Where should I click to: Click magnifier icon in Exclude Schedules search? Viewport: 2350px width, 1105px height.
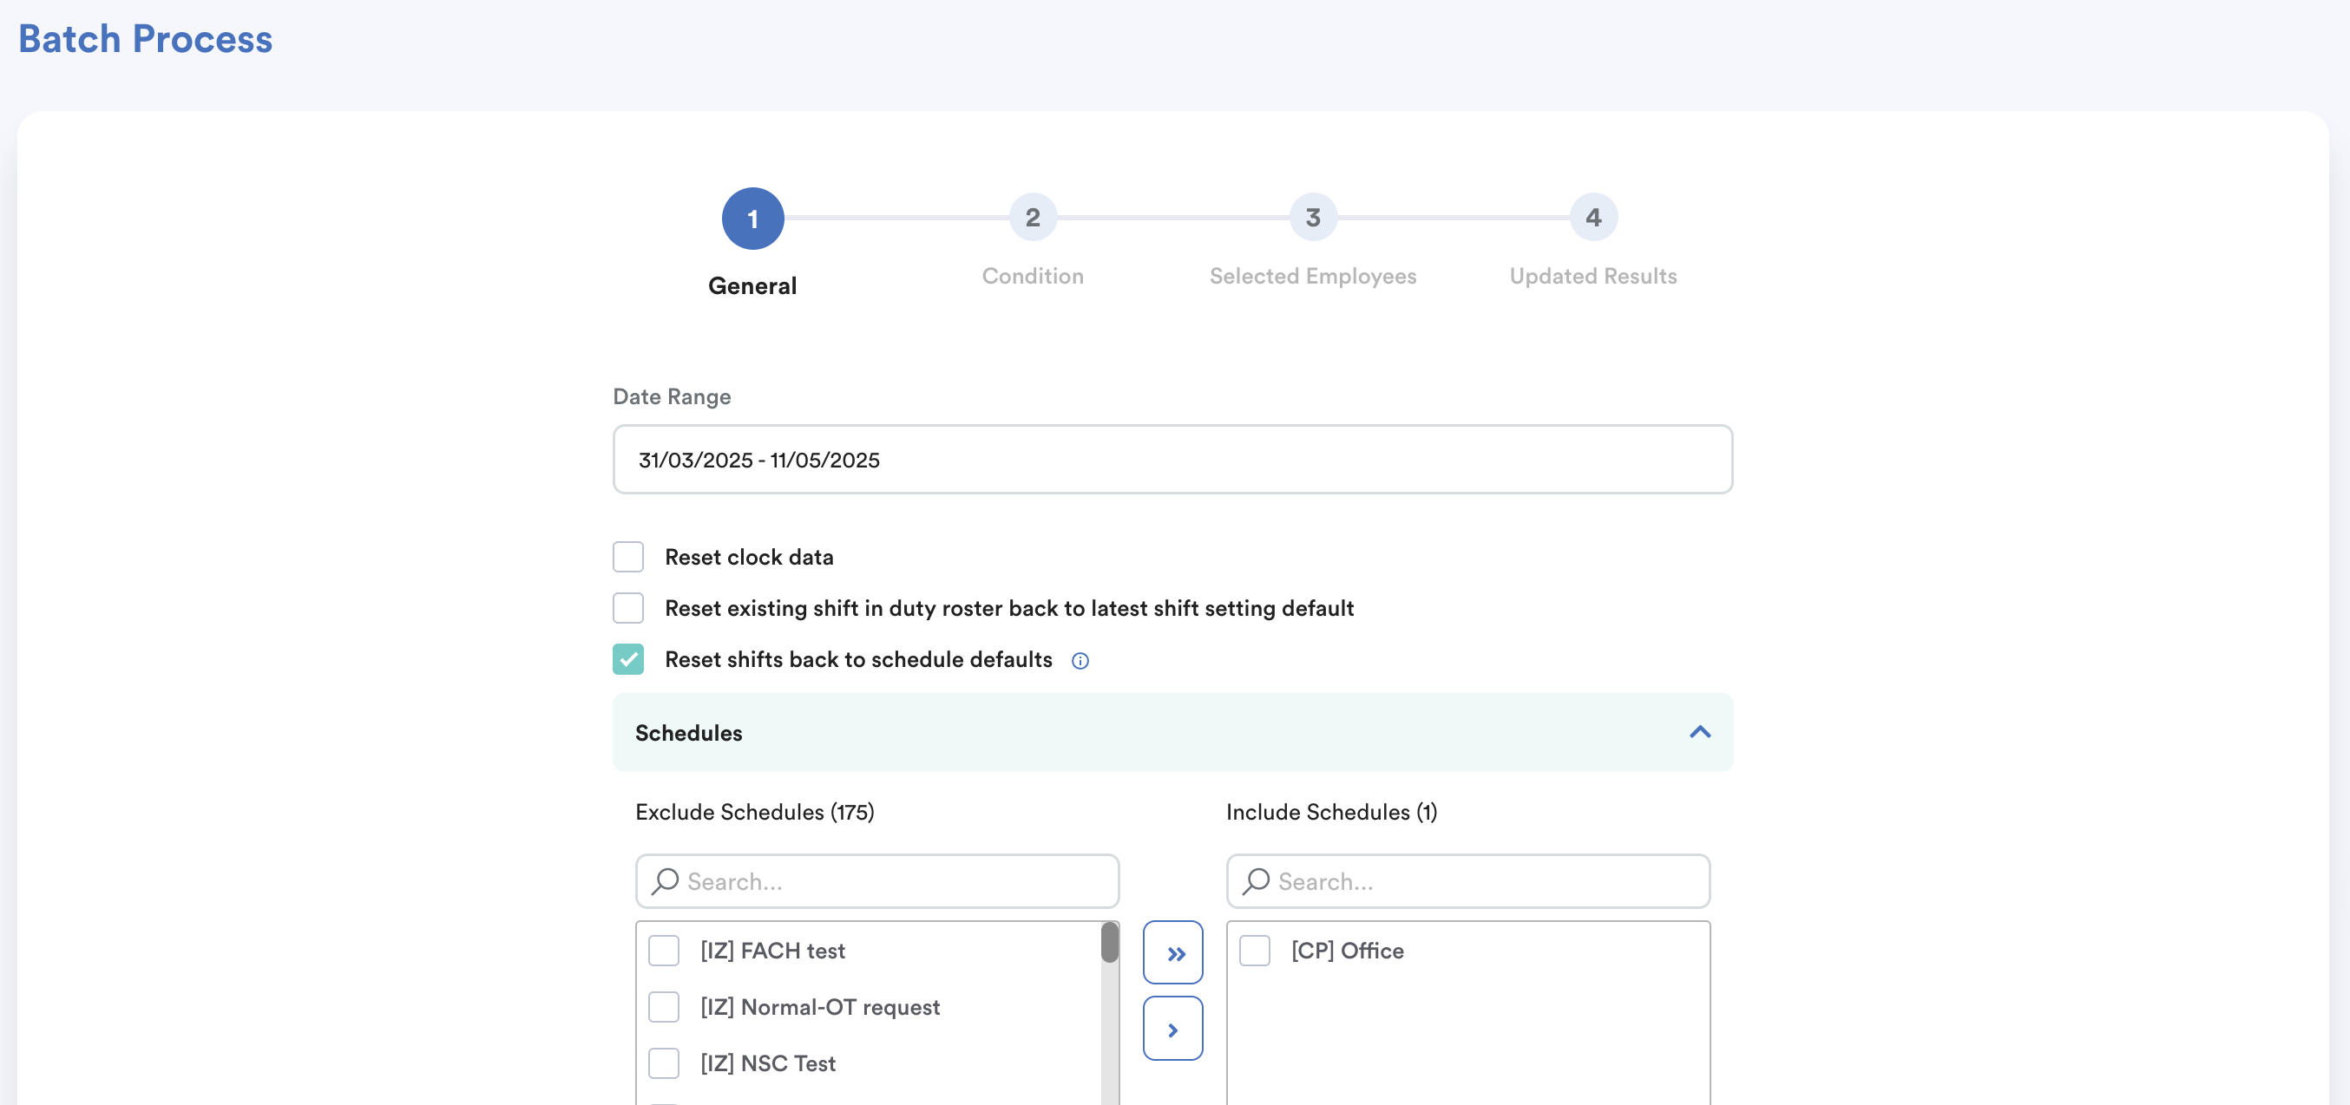(x=665, y=880)
